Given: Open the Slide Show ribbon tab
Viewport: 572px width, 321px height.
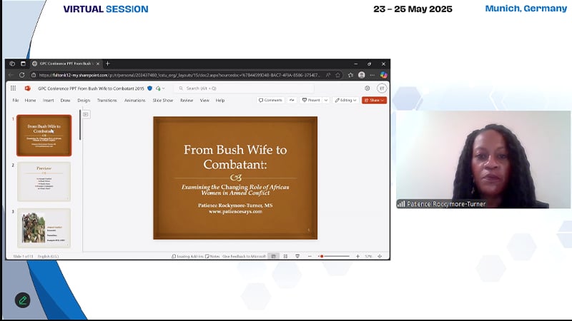Looking at the screenshot, I should [x=163, y=101].
